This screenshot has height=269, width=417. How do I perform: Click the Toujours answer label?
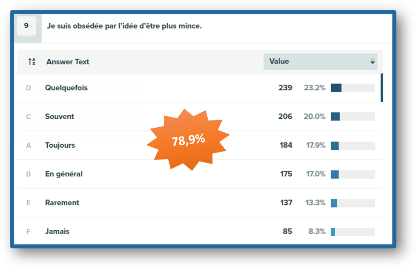click(60, 145)
